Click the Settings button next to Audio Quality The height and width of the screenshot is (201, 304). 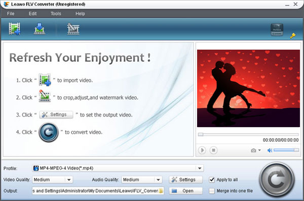tap(186, 180)
